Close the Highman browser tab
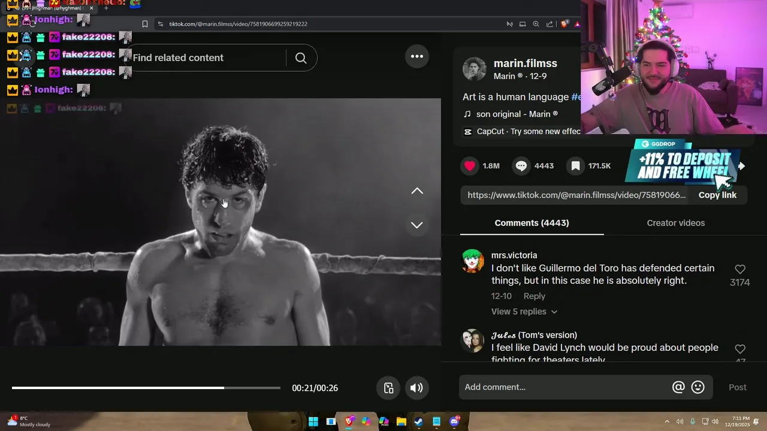 [x=91, y=8]
